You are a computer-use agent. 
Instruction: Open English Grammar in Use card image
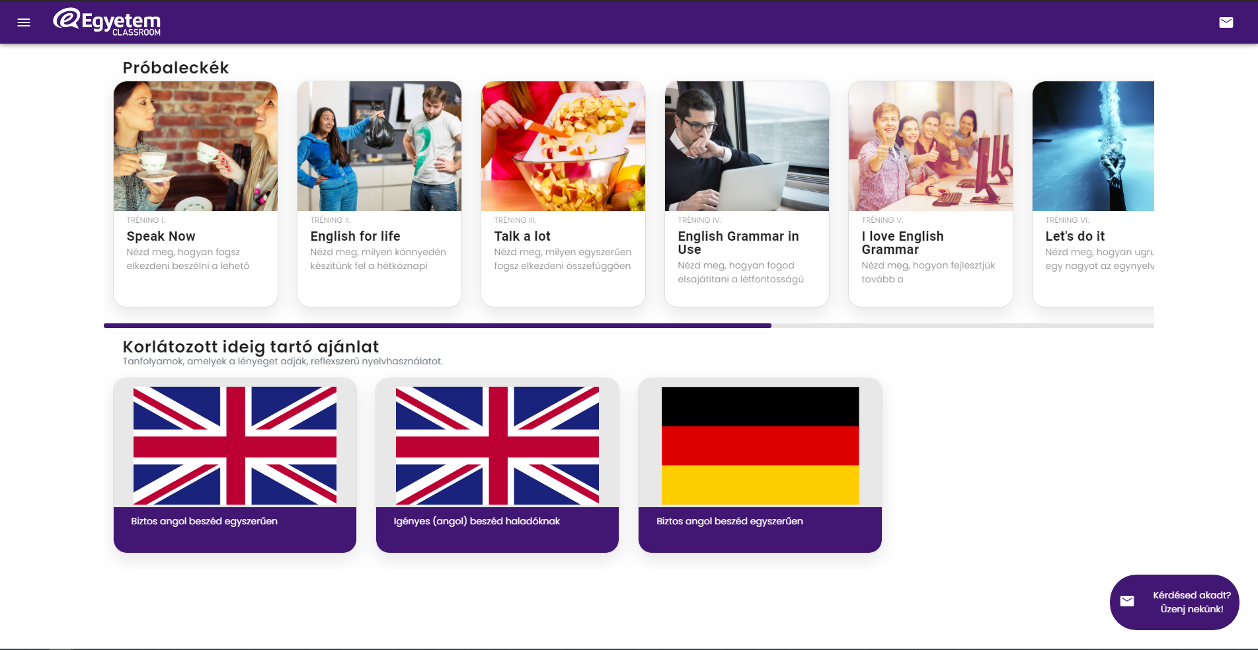point(747,146)
